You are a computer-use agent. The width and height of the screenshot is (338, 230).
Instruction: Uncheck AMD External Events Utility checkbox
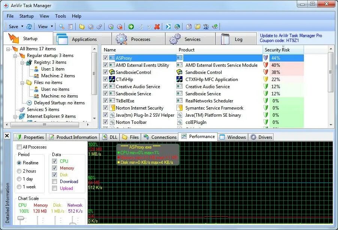tap(105, 65)
